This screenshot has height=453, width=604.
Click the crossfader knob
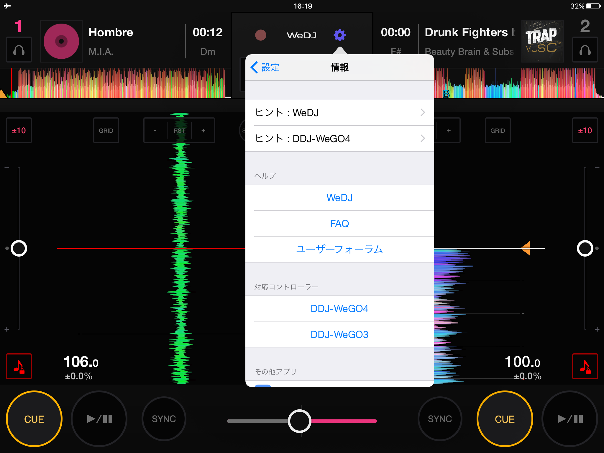pos(300,421)
